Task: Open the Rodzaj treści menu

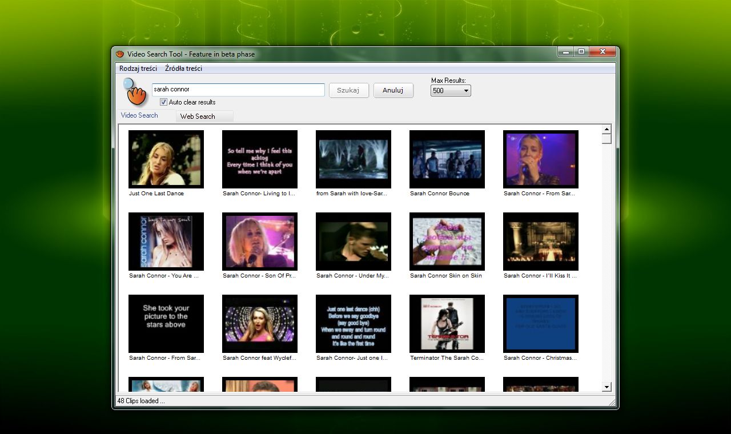Action: pos(138,69)
